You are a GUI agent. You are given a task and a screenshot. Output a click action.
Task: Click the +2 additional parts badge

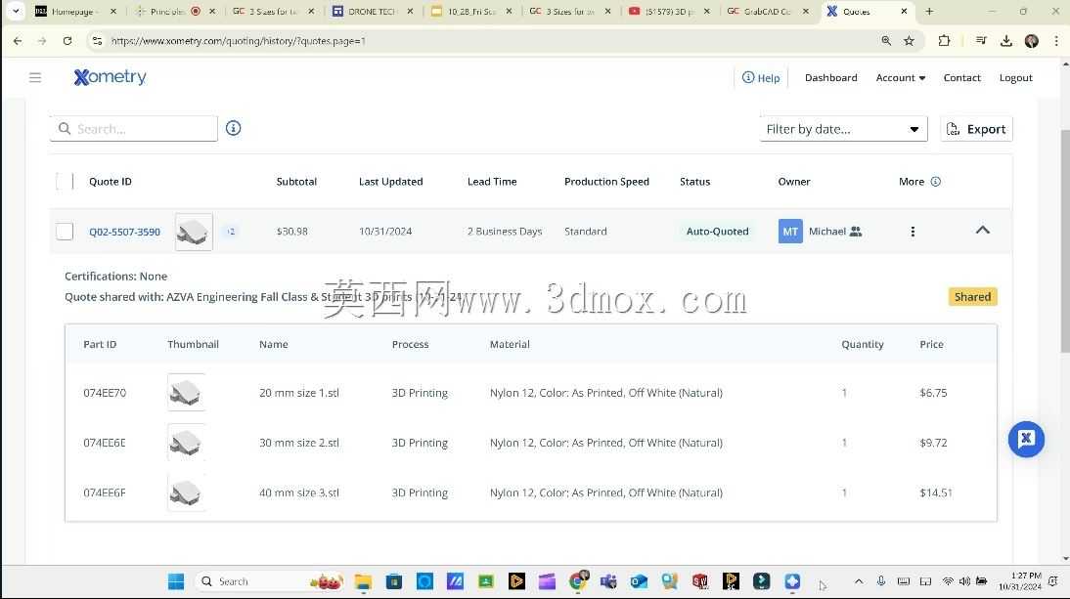pyautogui.click(x=231, y=232)
